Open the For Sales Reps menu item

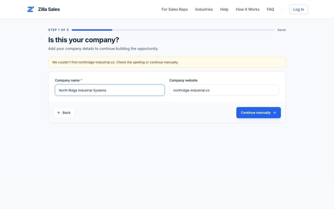(175, 9)
